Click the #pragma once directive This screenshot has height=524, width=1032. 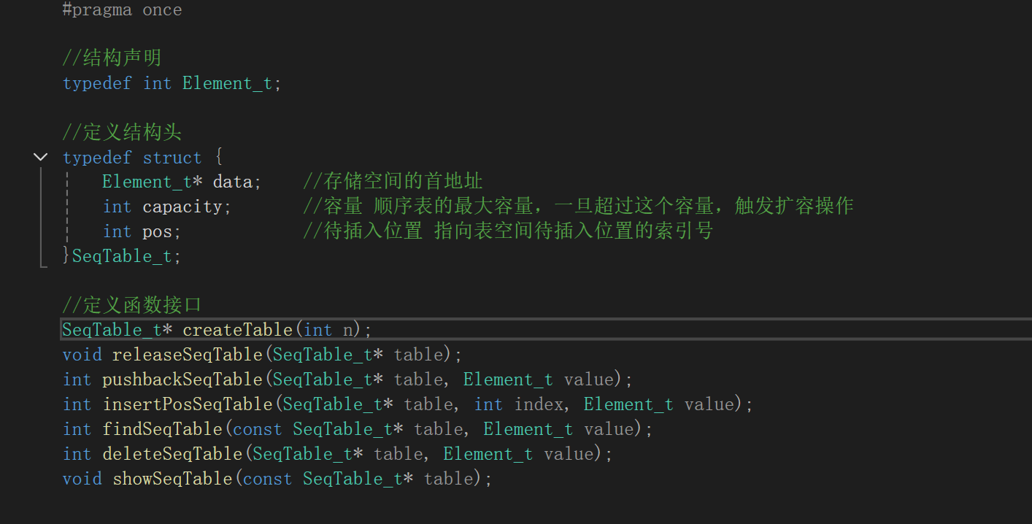122,10
